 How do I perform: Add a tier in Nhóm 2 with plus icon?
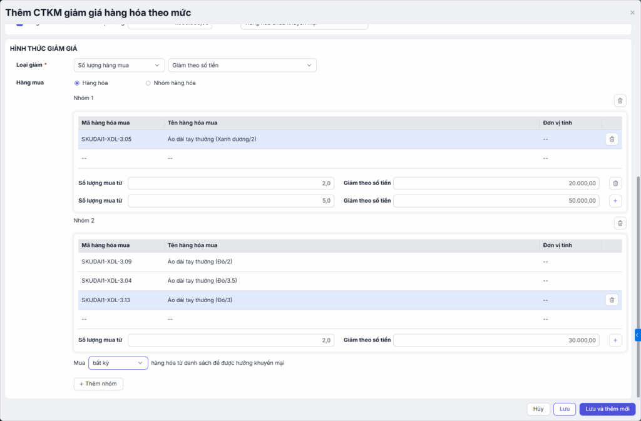coord(615,340)
